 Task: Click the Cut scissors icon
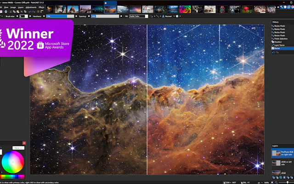coord(11,11)
